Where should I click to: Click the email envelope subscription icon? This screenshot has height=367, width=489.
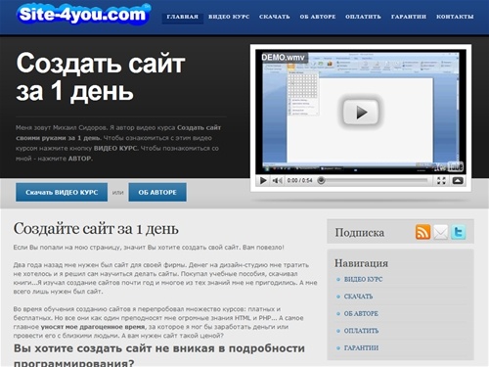click(x=440, y=232)
